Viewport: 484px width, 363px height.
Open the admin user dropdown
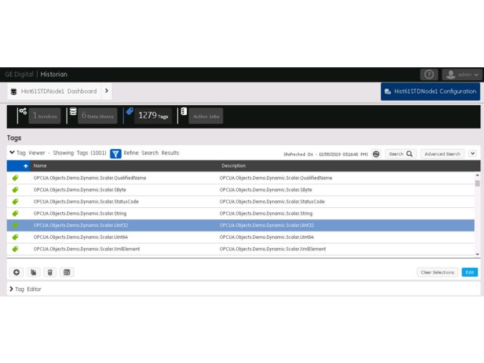[462, 74]
